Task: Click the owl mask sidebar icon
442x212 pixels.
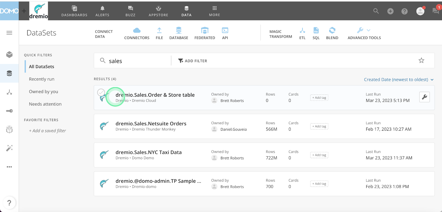Action: coord(9,130)
